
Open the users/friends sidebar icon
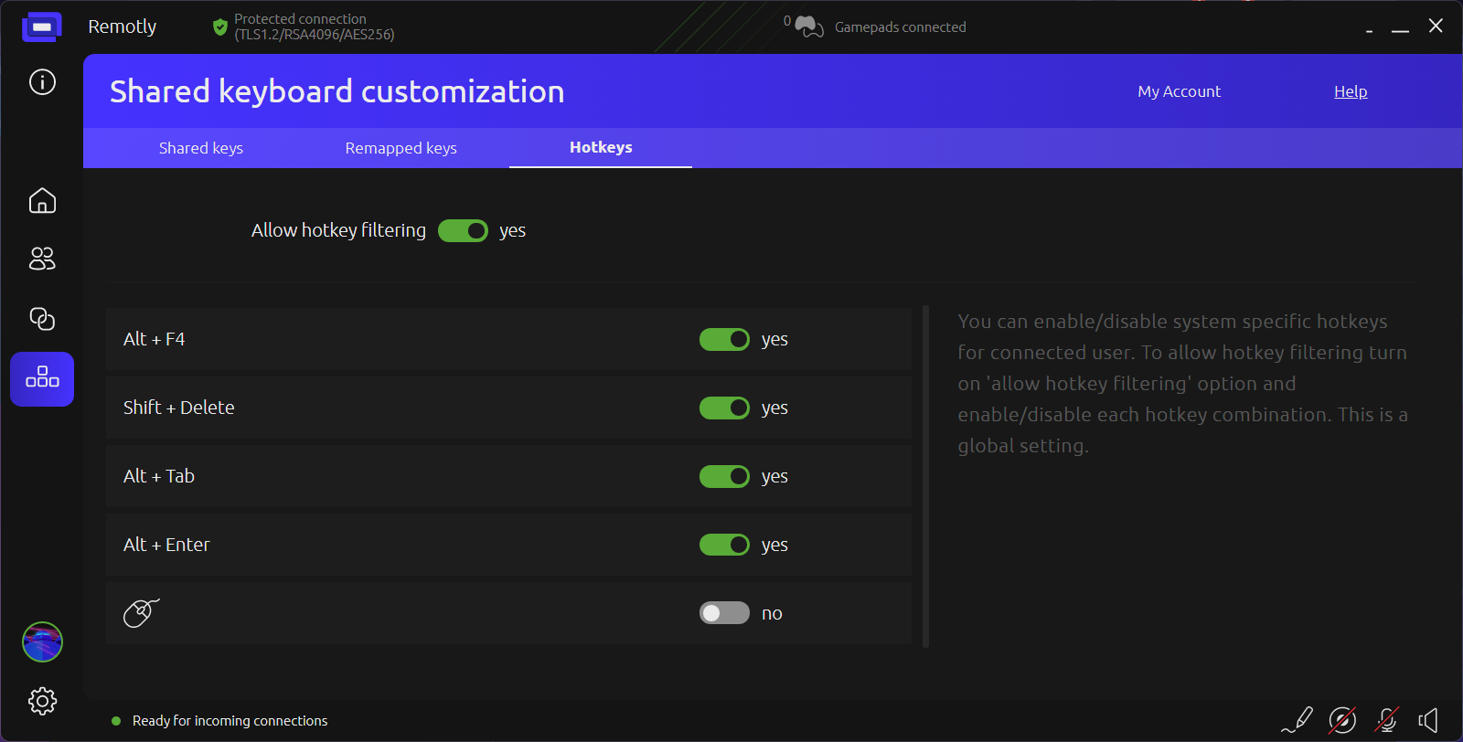click(x=42, y=259)
